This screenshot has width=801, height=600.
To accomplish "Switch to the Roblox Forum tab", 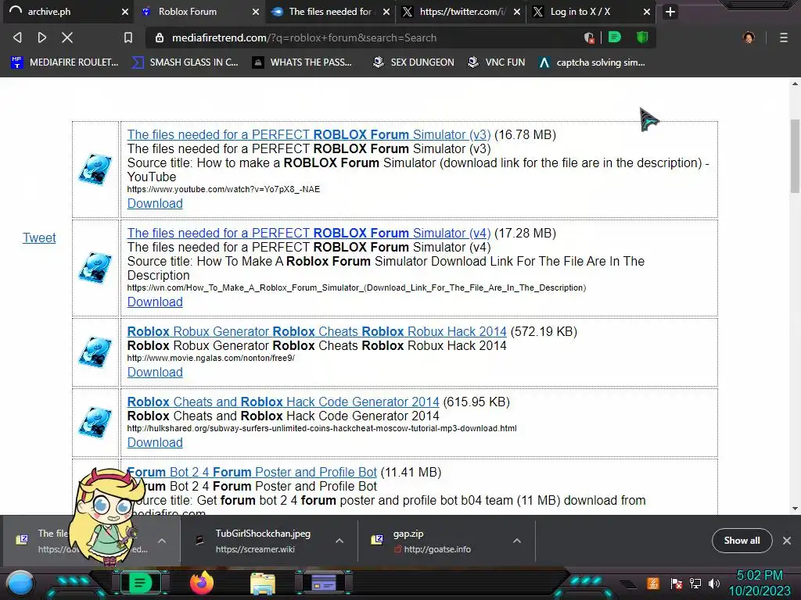I will [199, 12].
